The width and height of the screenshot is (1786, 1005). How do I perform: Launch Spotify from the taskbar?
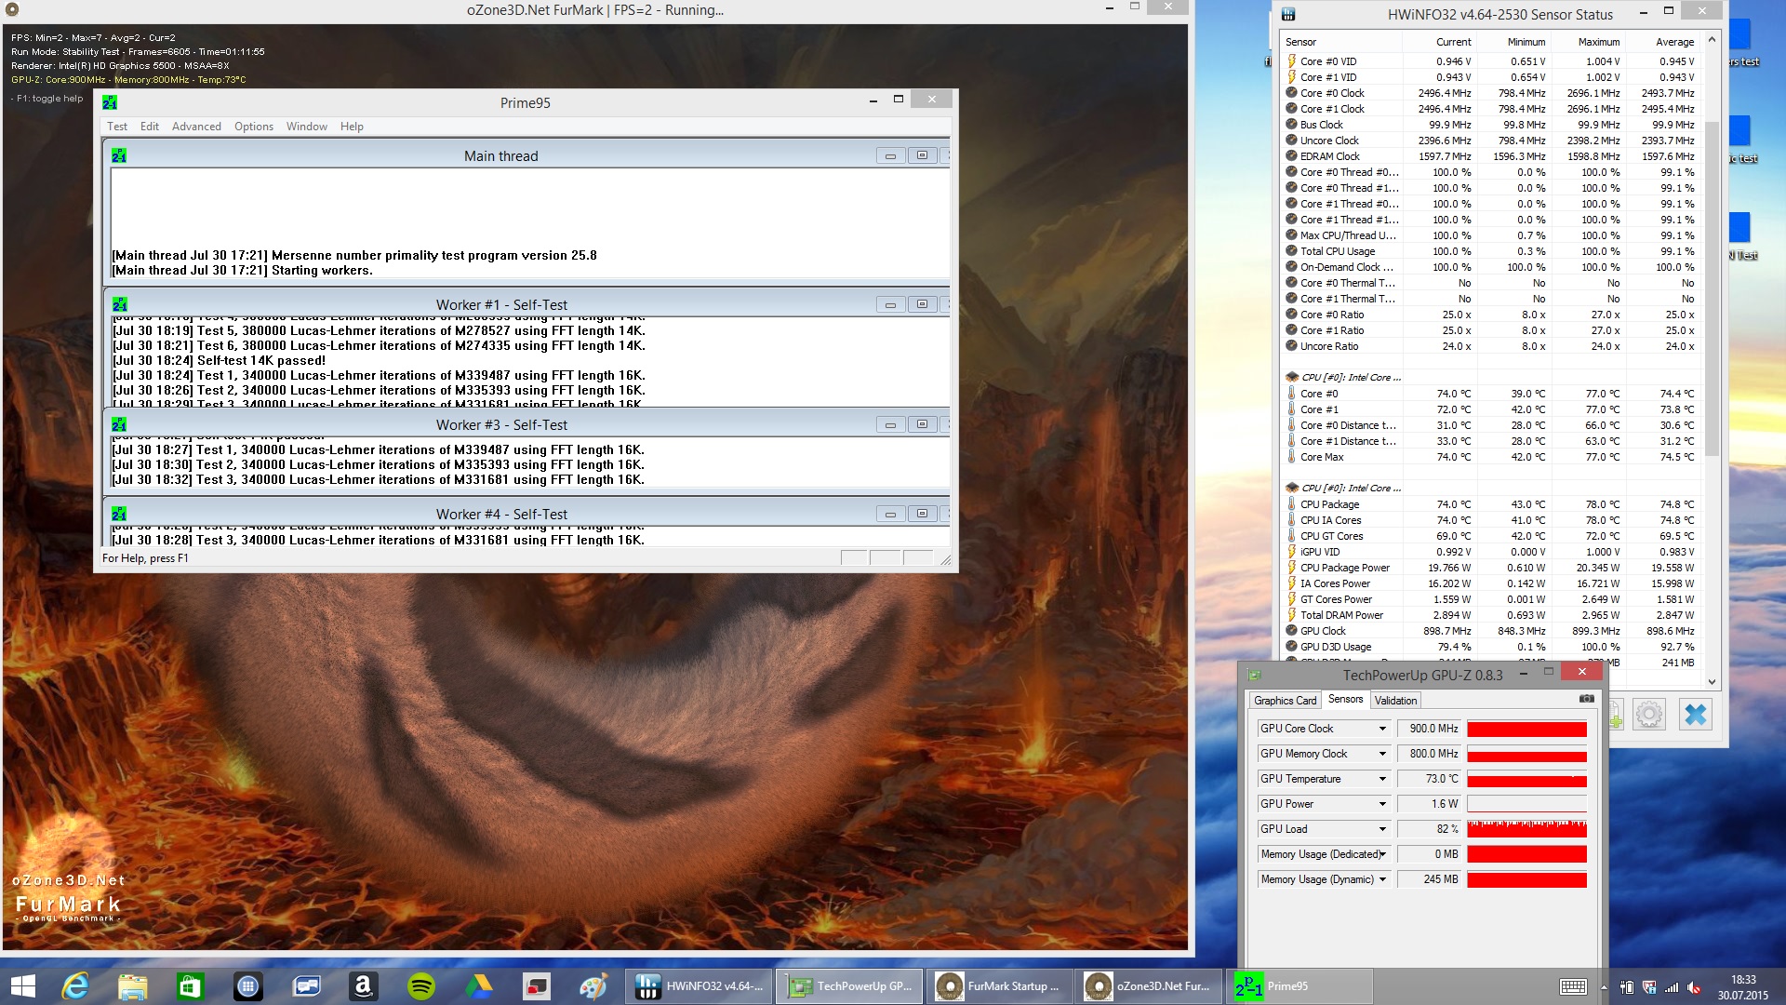tap(420, 986)
